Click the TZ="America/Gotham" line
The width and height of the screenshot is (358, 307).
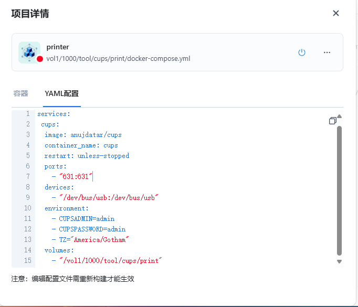click(x=90, y=240)
